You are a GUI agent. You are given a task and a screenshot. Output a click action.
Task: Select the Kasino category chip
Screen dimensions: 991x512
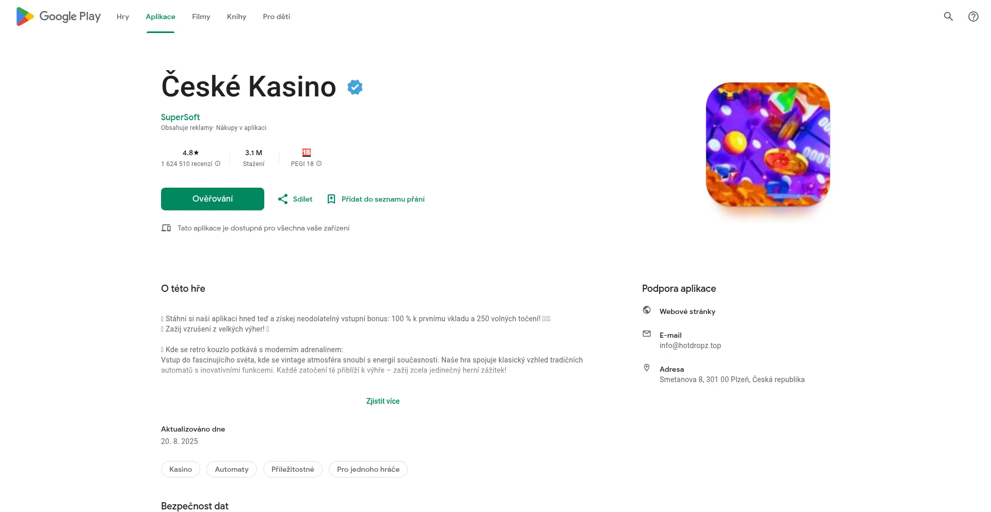(x=181, y=469)
